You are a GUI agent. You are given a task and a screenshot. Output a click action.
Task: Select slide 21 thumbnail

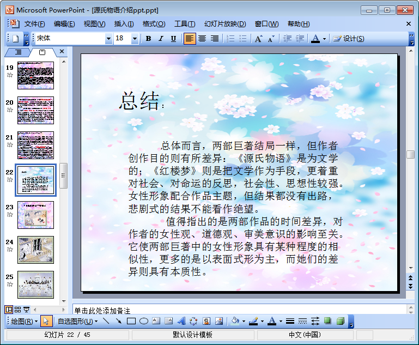click(35, 145)
